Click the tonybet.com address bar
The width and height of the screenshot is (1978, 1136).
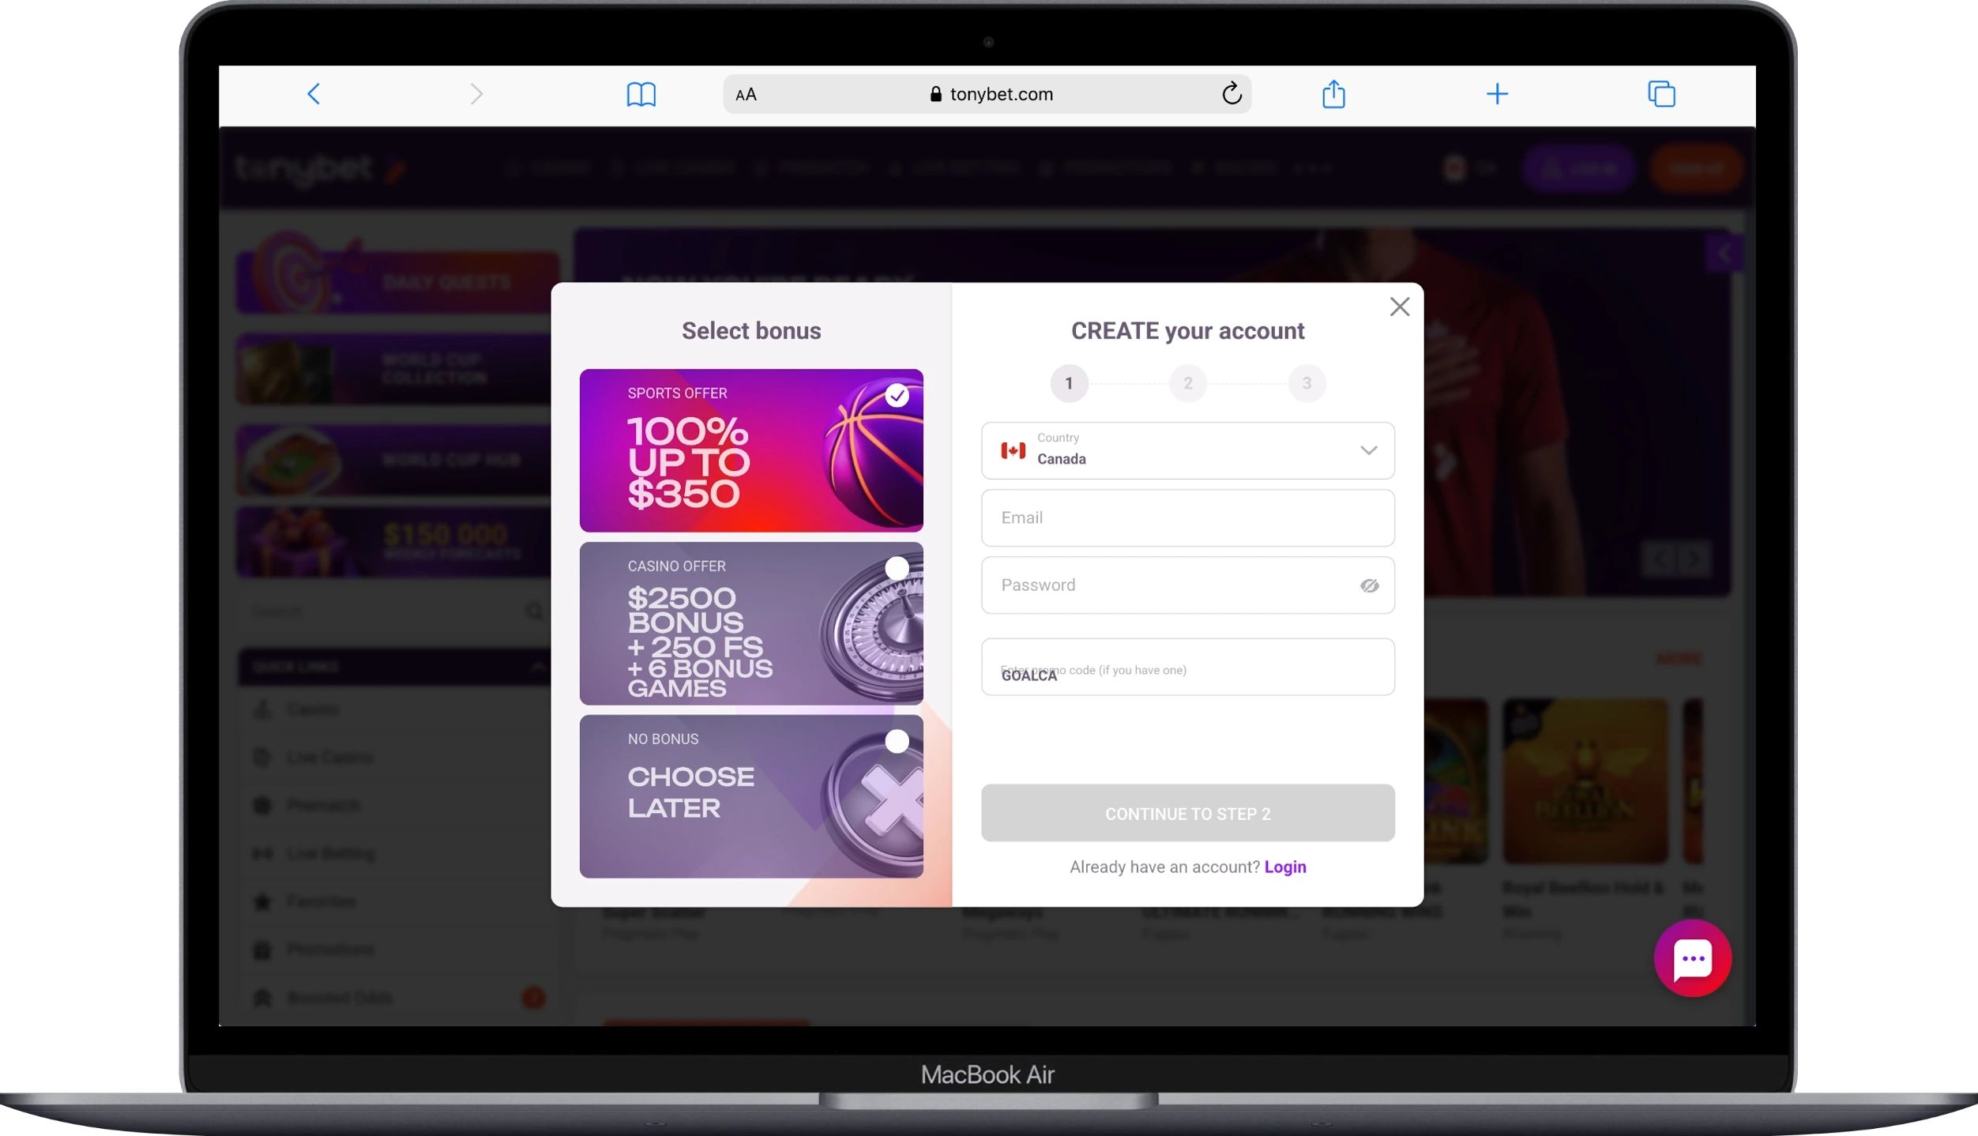987,94
